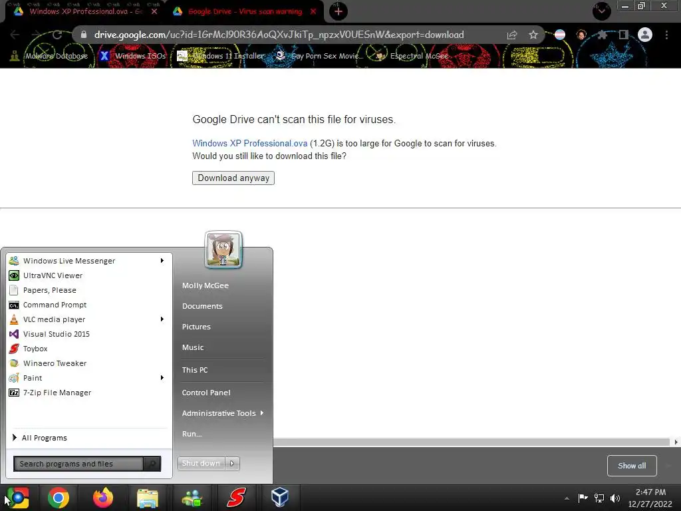Reload the current page
Viewport: 681px width, 511px height.
coord(57,35)
